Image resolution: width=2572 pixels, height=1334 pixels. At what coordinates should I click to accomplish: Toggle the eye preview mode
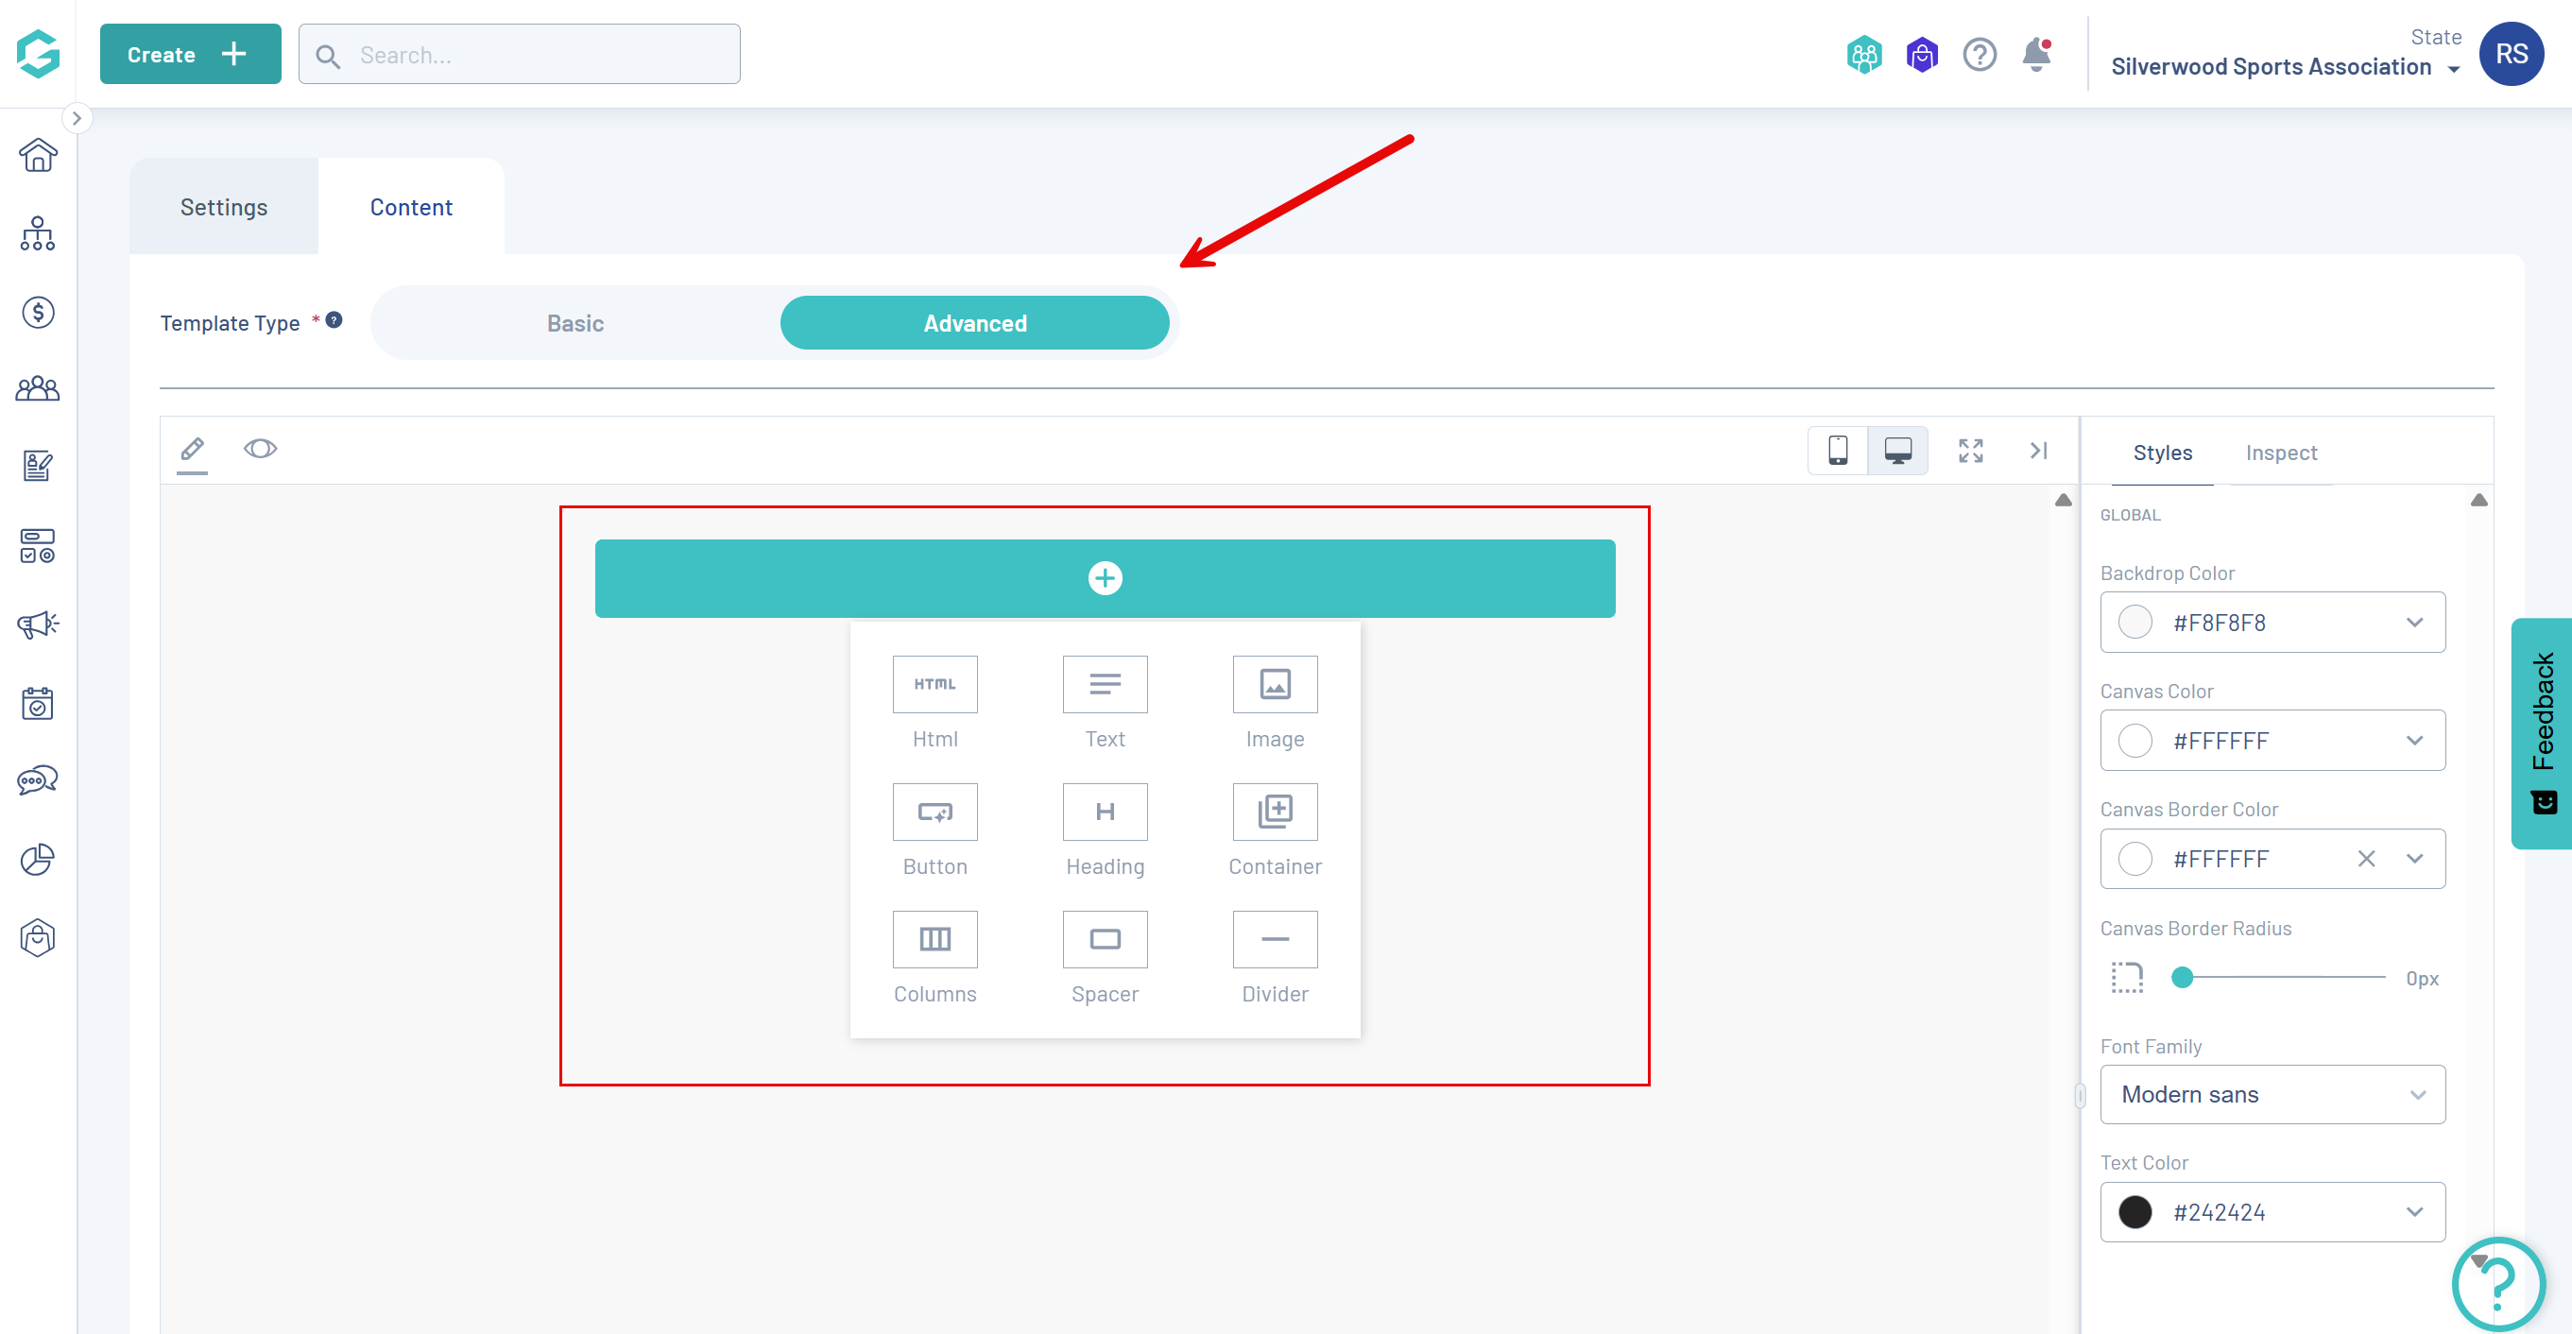click(x=260, y=450)
